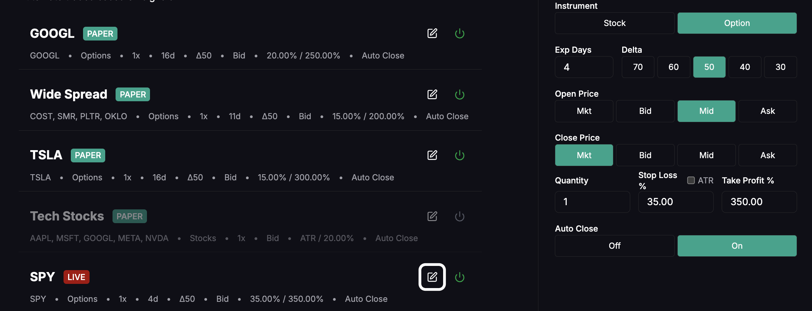Edit the SPY live strategy
The image size is (812, 311).
coord(432,277)
